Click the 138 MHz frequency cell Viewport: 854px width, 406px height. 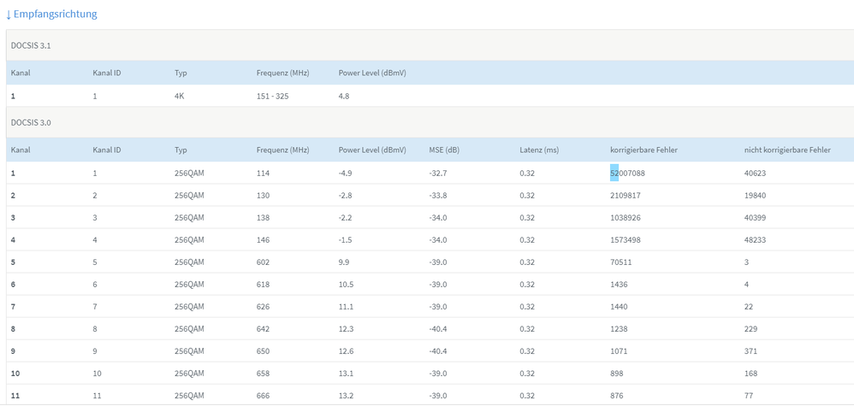[x=263, y=218]
